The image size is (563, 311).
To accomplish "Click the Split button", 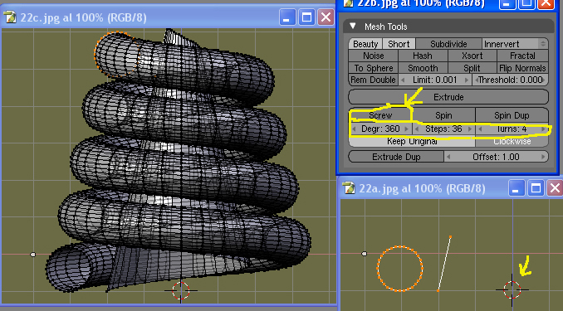I will (x=472, y=68).
